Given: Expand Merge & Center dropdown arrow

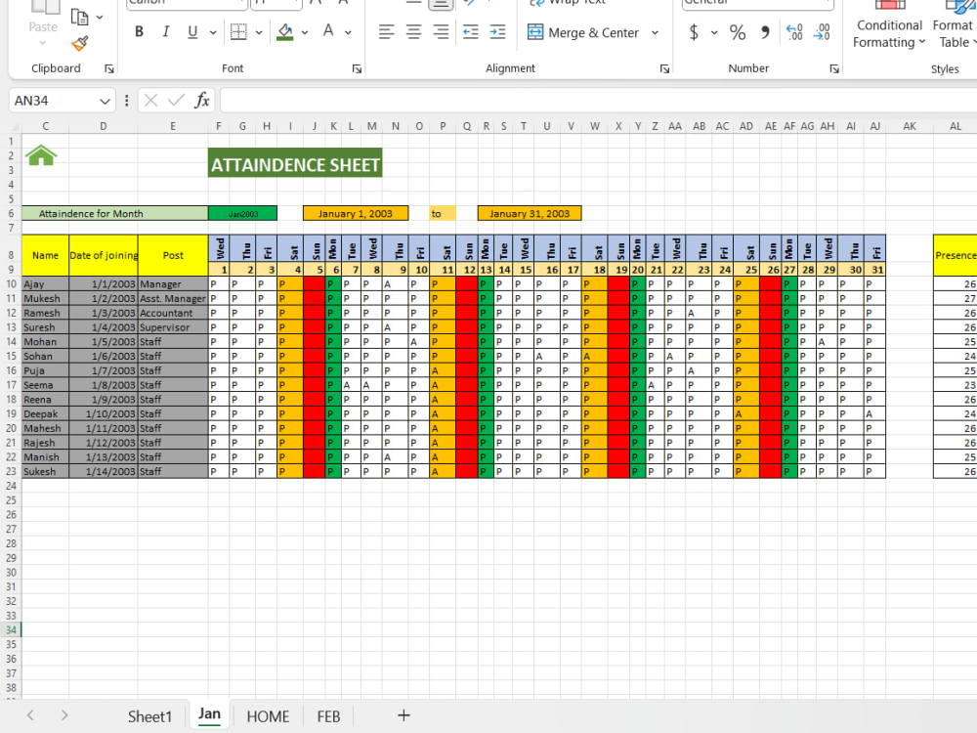Looking at the screenshot, I should [655, 32].
